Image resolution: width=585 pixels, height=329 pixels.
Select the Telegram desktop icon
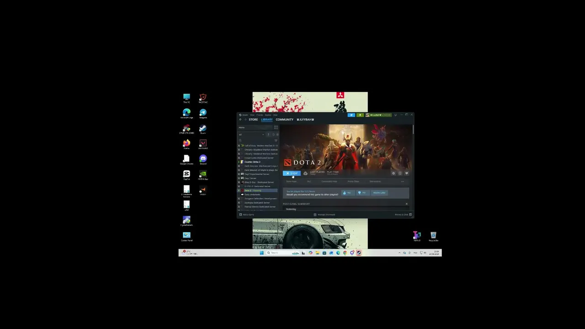(x=203, y=114)
